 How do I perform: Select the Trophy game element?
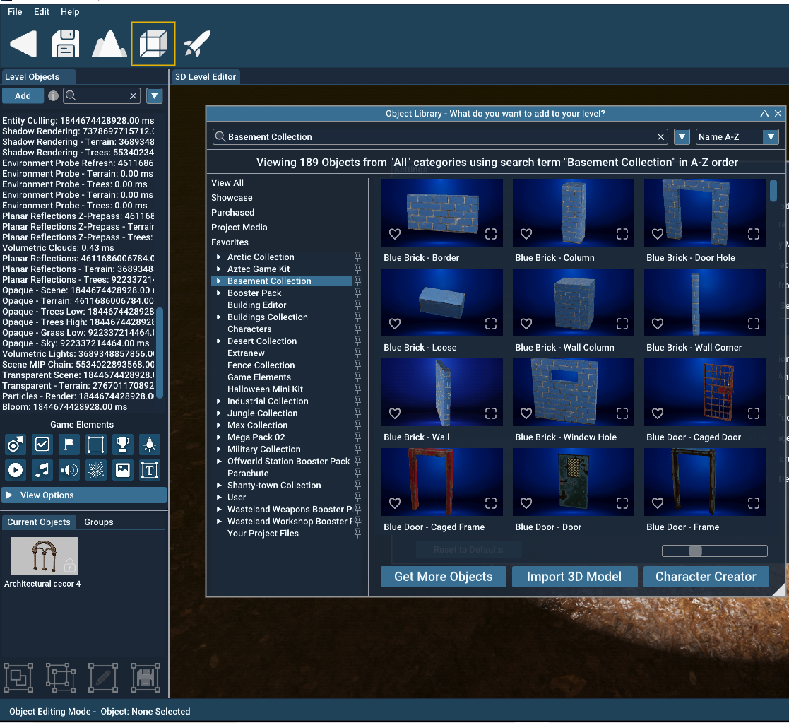[122, 445]
